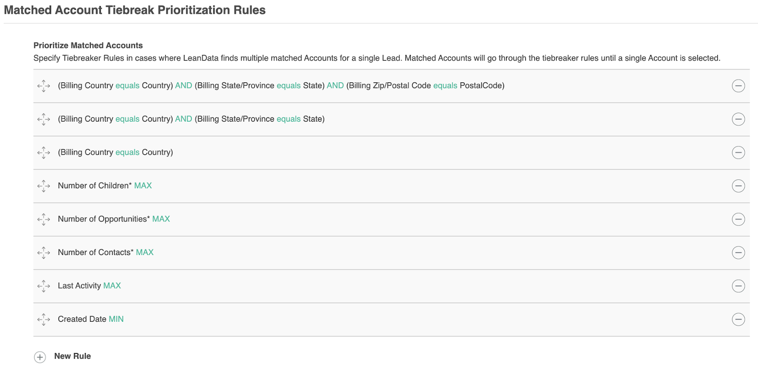Select the Last Activity MAX text

tap(89, 286)
